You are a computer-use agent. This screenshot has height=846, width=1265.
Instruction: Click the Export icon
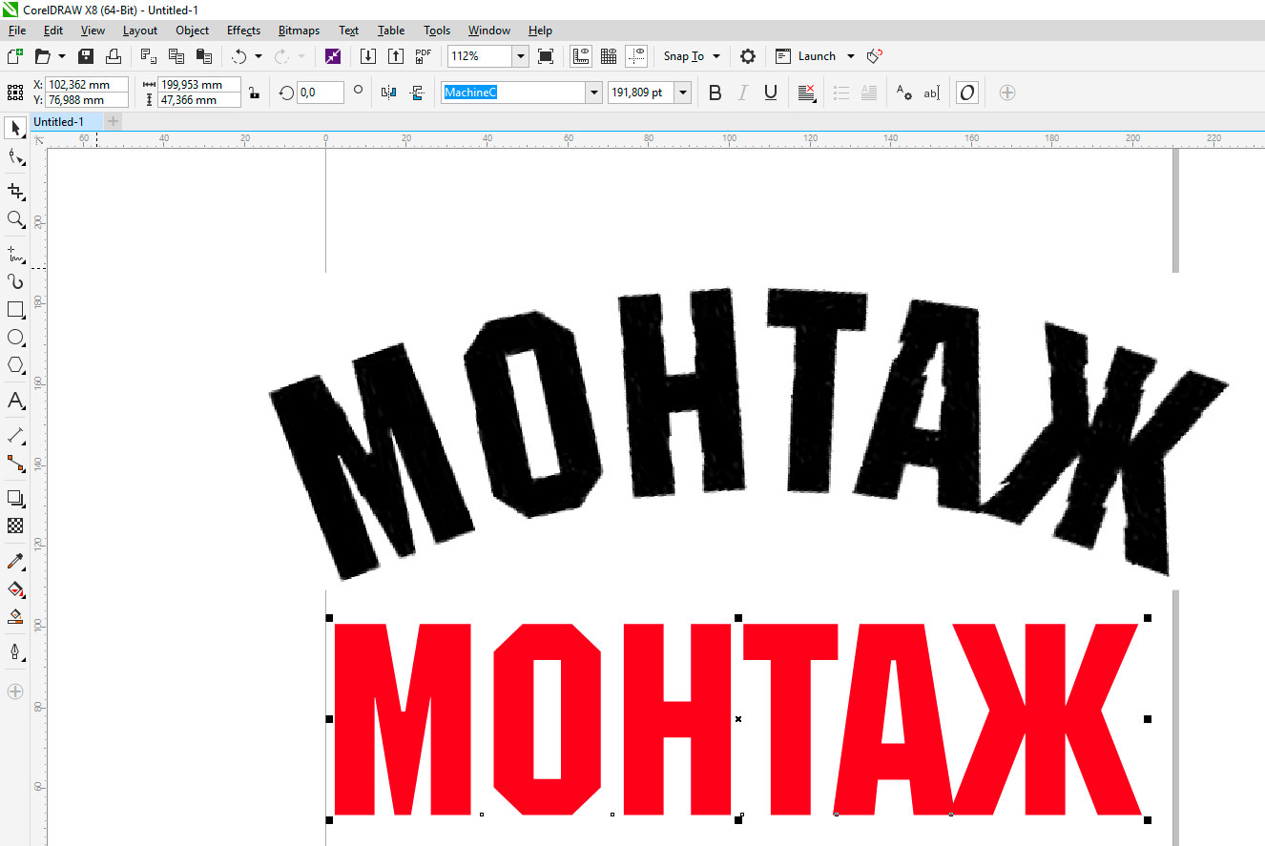pyautogui.click(x=396, y=56)
